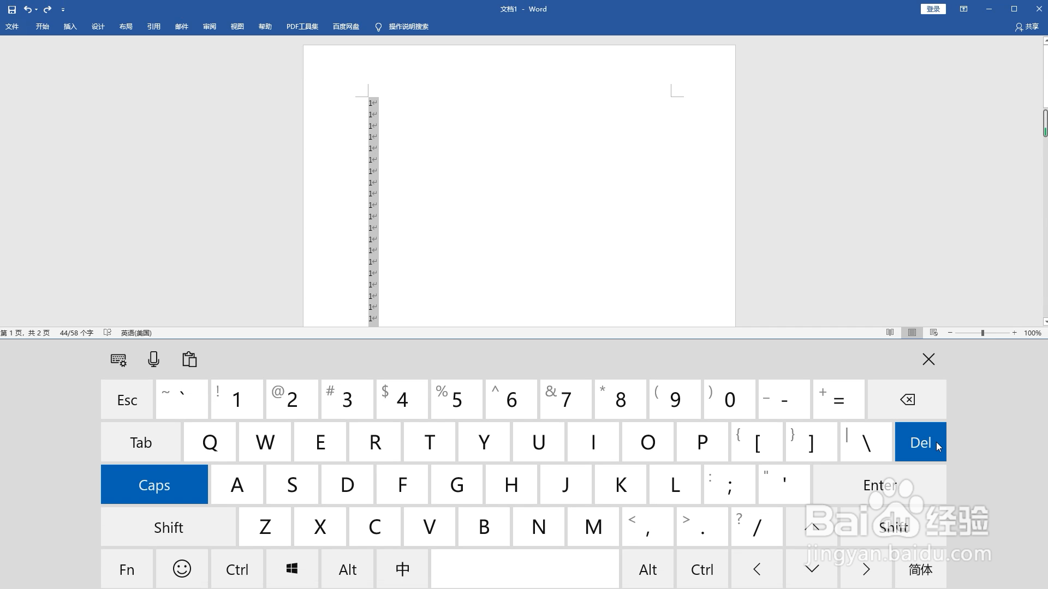The height and width of the screenshot is (589, 1048).
Task: Click the 登录 sign-in button
Action: (933, 9)
